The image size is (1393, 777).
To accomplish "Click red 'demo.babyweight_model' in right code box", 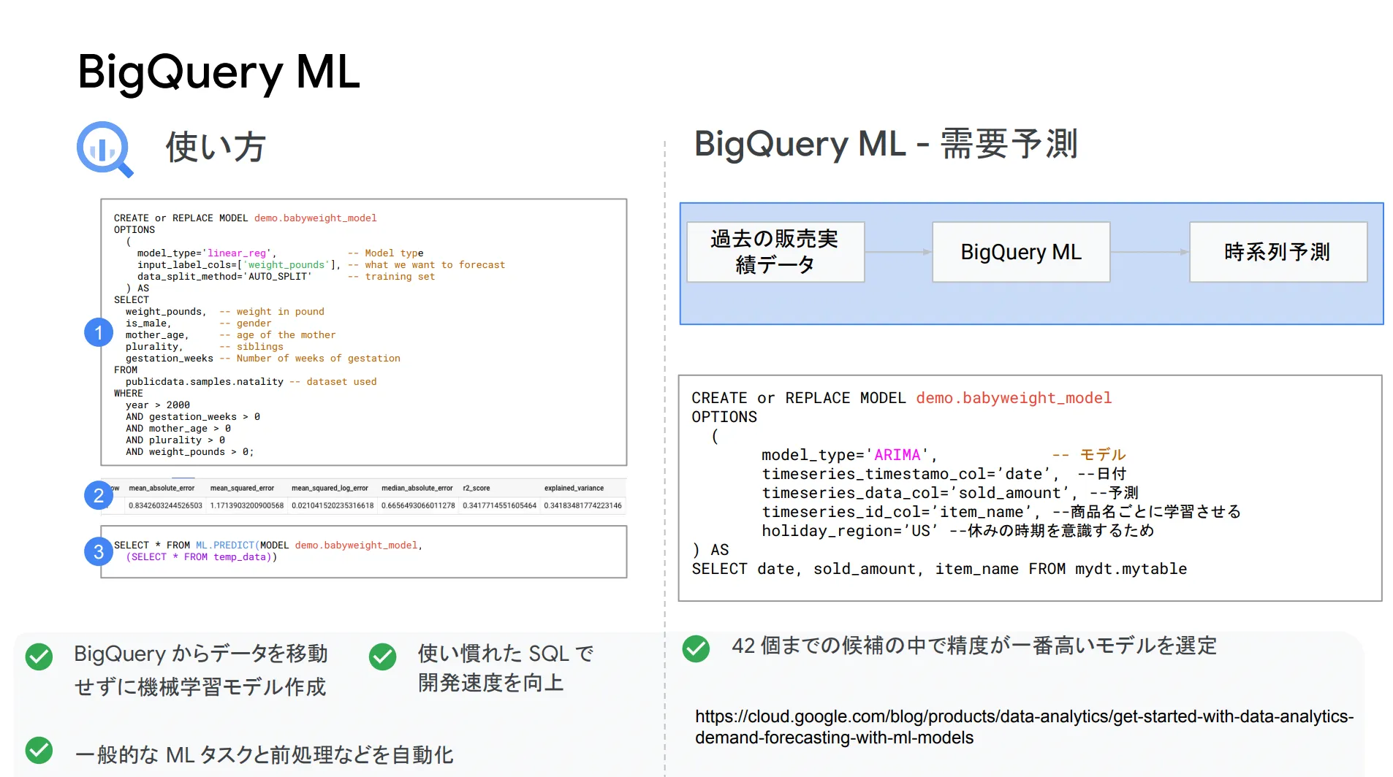I will point(1014,398).
